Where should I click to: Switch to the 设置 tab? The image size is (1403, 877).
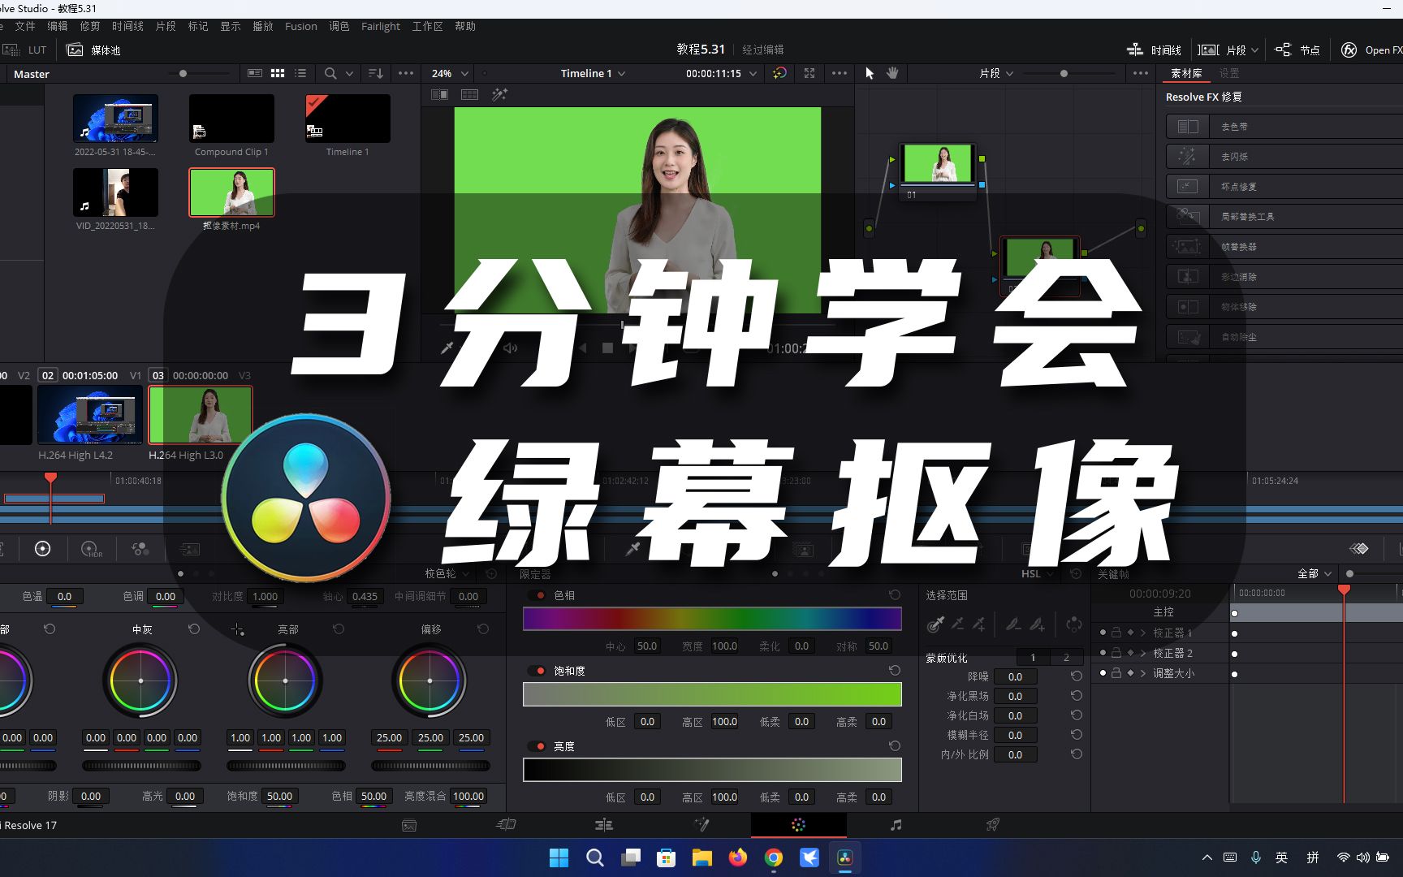(1228, 73)
